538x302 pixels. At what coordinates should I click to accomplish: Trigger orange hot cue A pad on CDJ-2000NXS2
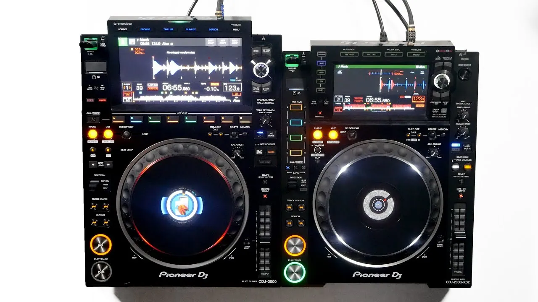(297, 107)
